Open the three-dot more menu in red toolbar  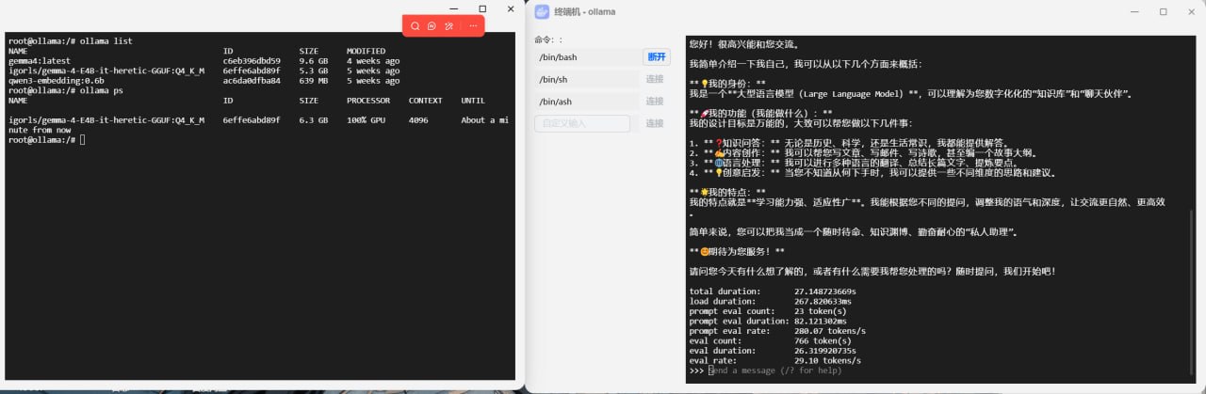click(x=473, y=26)
